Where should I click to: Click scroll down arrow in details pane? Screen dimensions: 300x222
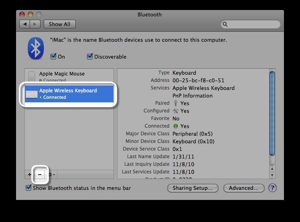[272, 175]
